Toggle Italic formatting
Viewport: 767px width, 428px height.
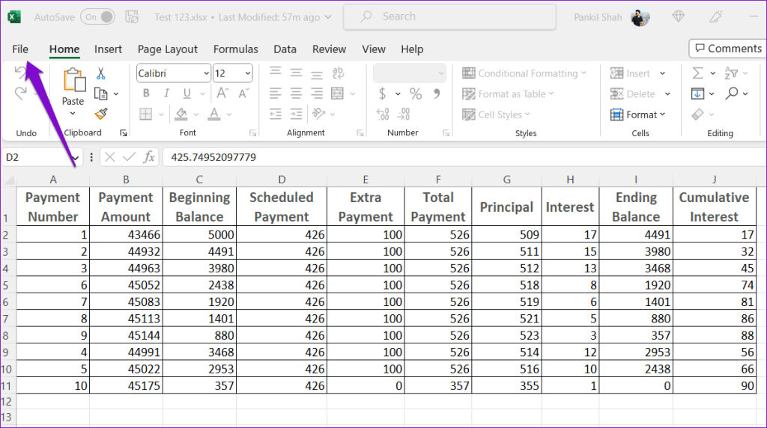[166, 94]
